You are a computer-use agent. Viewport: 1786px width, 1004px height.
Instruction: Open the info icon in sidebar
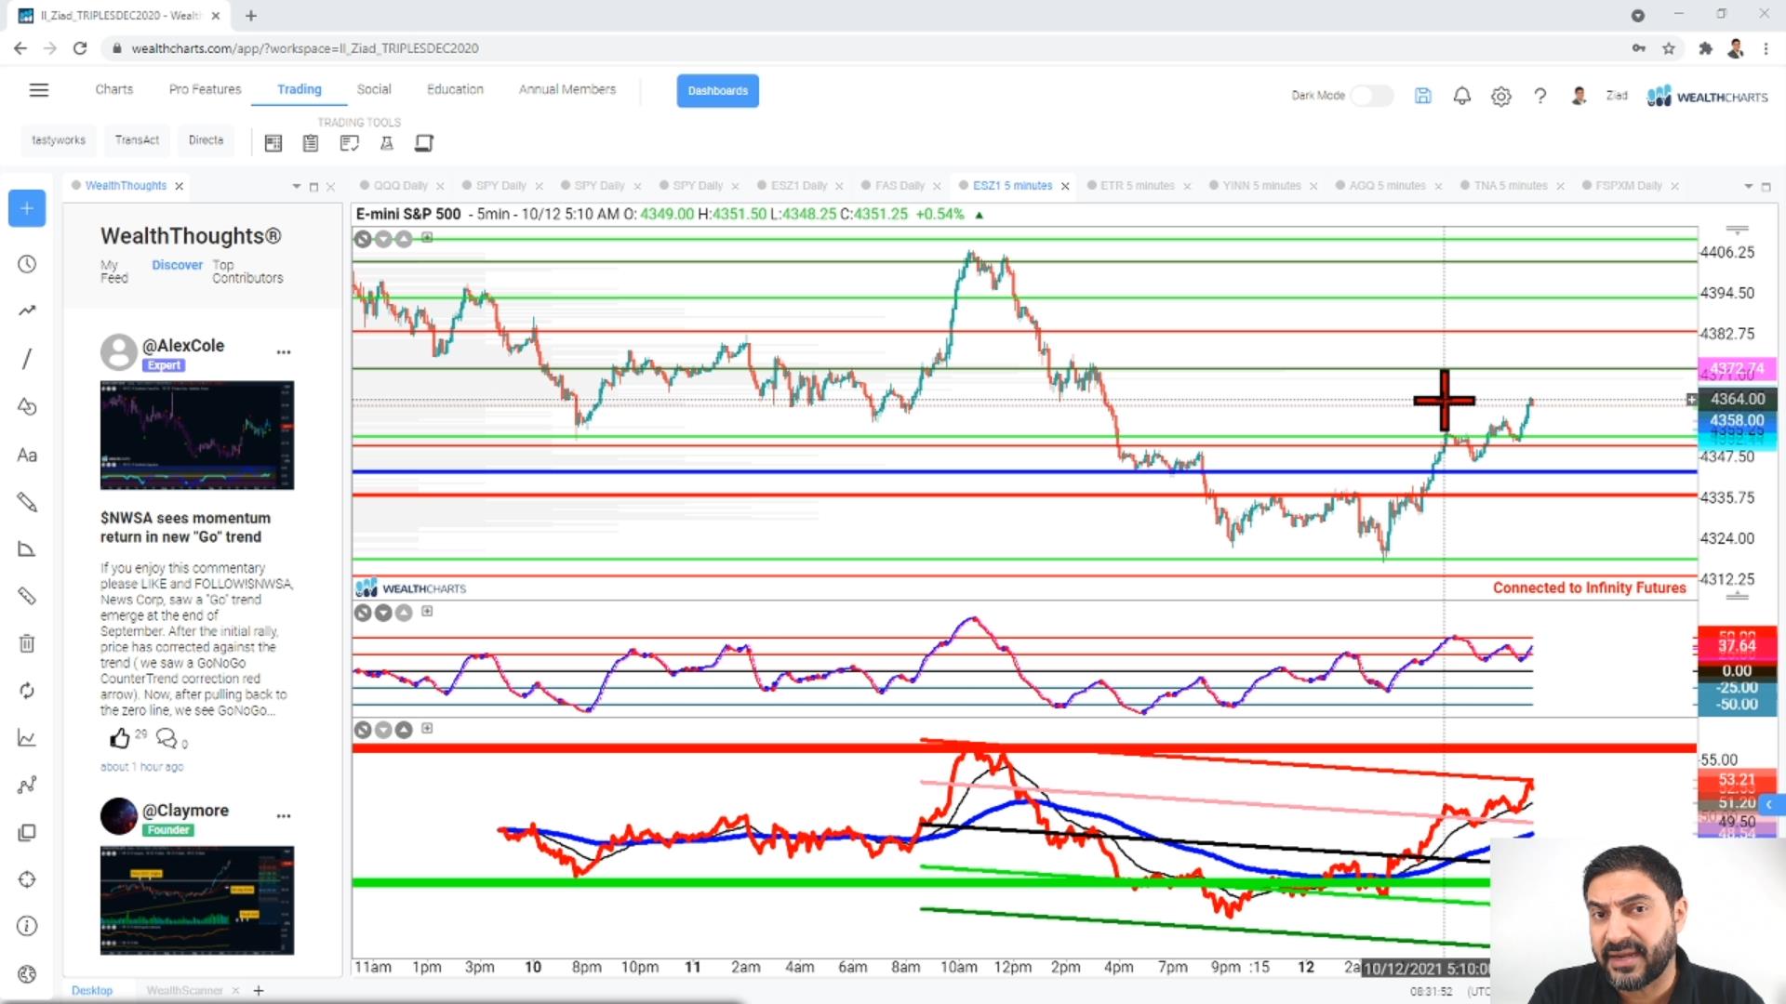click(x=27, y=926)
